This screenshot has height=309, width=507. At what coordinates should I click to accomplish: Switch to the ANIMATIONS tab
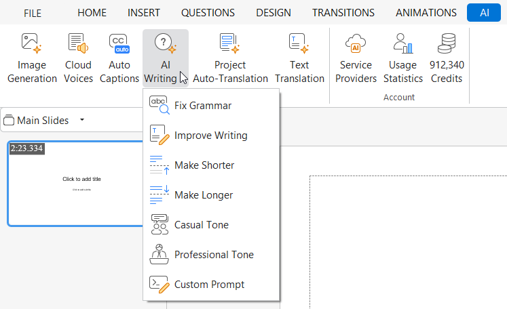[x=426, y=13]
